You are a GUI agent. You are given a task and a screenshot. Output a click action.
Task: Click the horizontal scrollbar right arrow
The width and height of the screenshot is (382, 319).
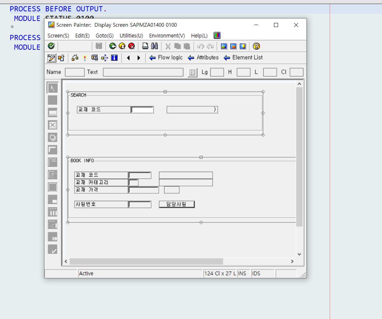click(x=292, y=261)
